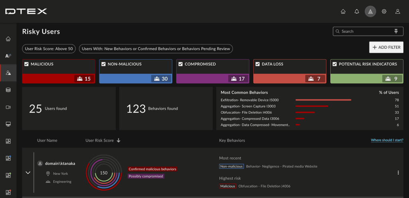Uncheck the MALICIOUS category checkbox

(x=26, y=64)
